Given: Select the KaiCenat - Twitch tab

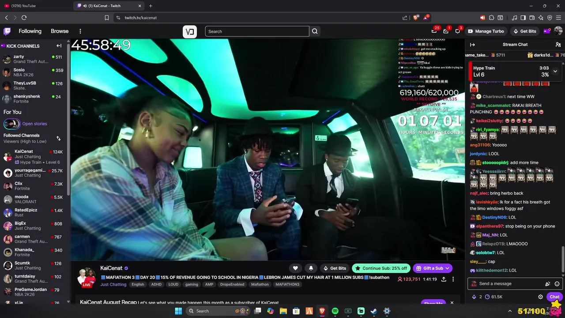Looking at the screenshot, I should pos(109,6).
